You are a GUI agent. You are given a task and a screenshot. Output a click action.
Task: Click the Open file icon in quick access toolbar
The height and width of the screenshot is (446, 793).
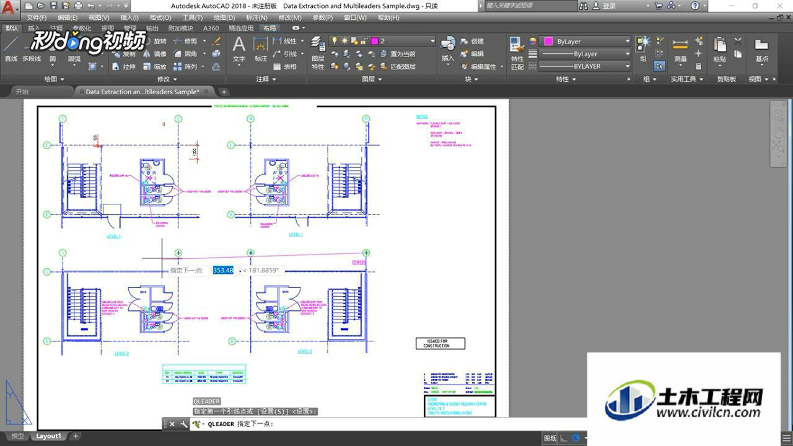42,6
